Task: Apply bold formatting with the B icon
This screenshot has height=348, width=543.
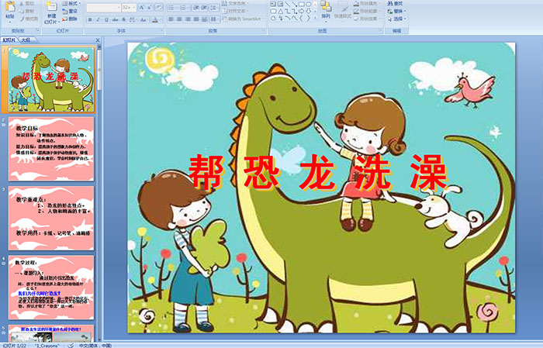Action: 88,18
